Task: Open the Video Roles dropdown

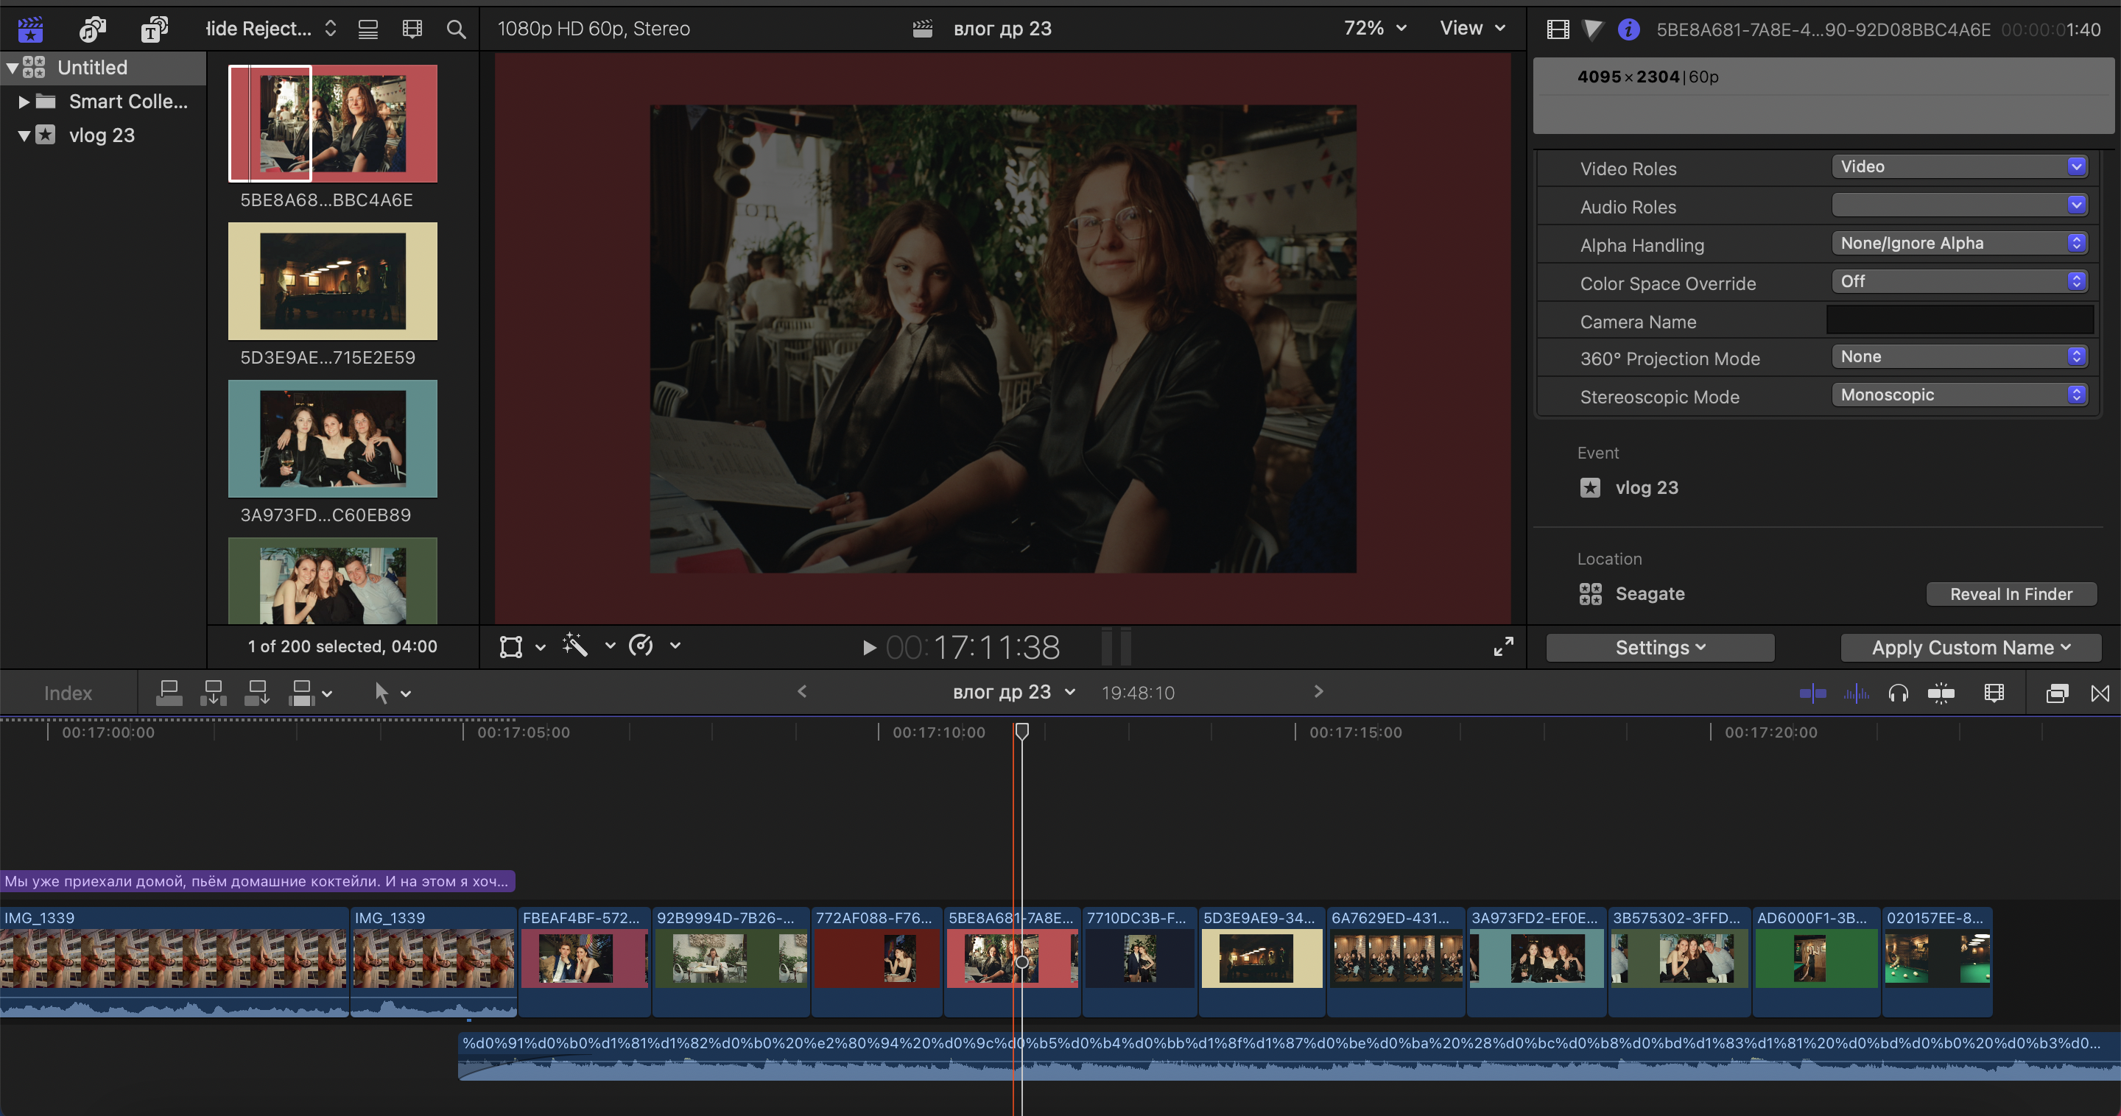Action: [1960, 167]
